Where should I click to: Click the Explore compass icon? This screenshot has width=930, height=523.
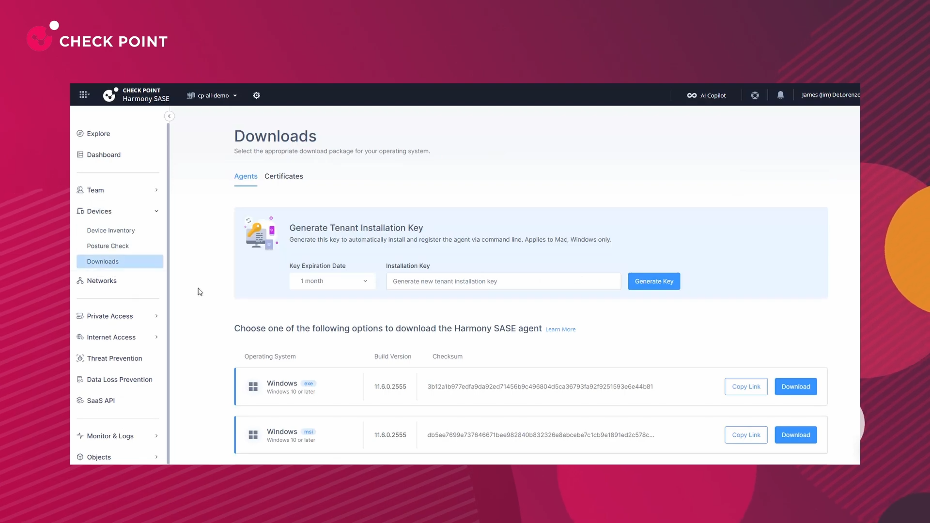point(80,134)
